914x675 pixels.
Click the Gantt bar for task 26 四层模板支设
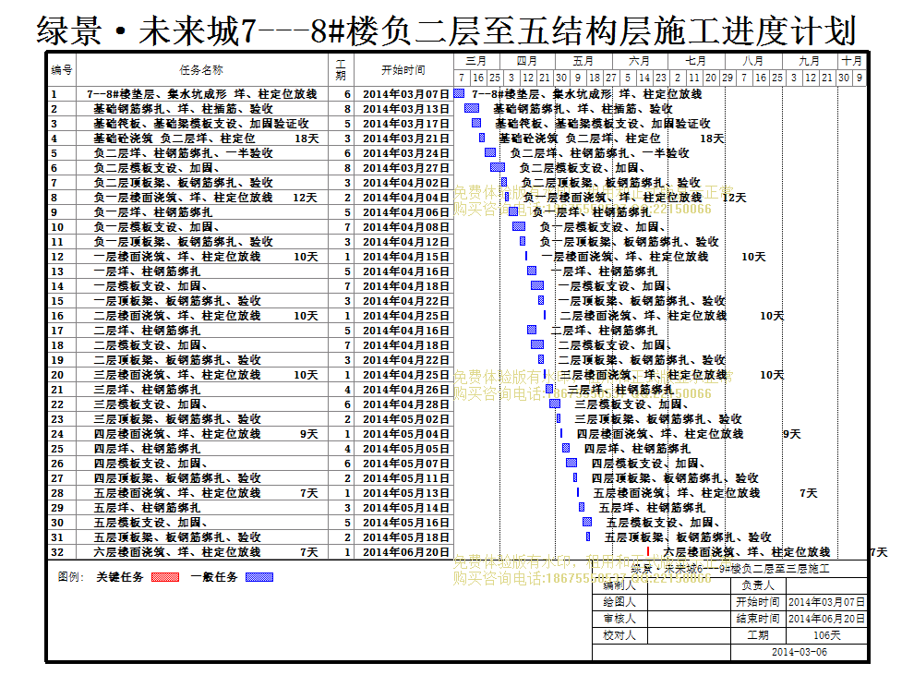click(x=571, y=463)
